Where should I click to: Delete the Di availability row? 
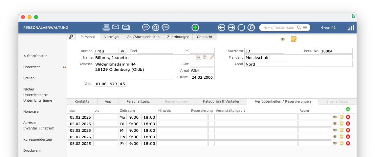[x=348, y=124]
